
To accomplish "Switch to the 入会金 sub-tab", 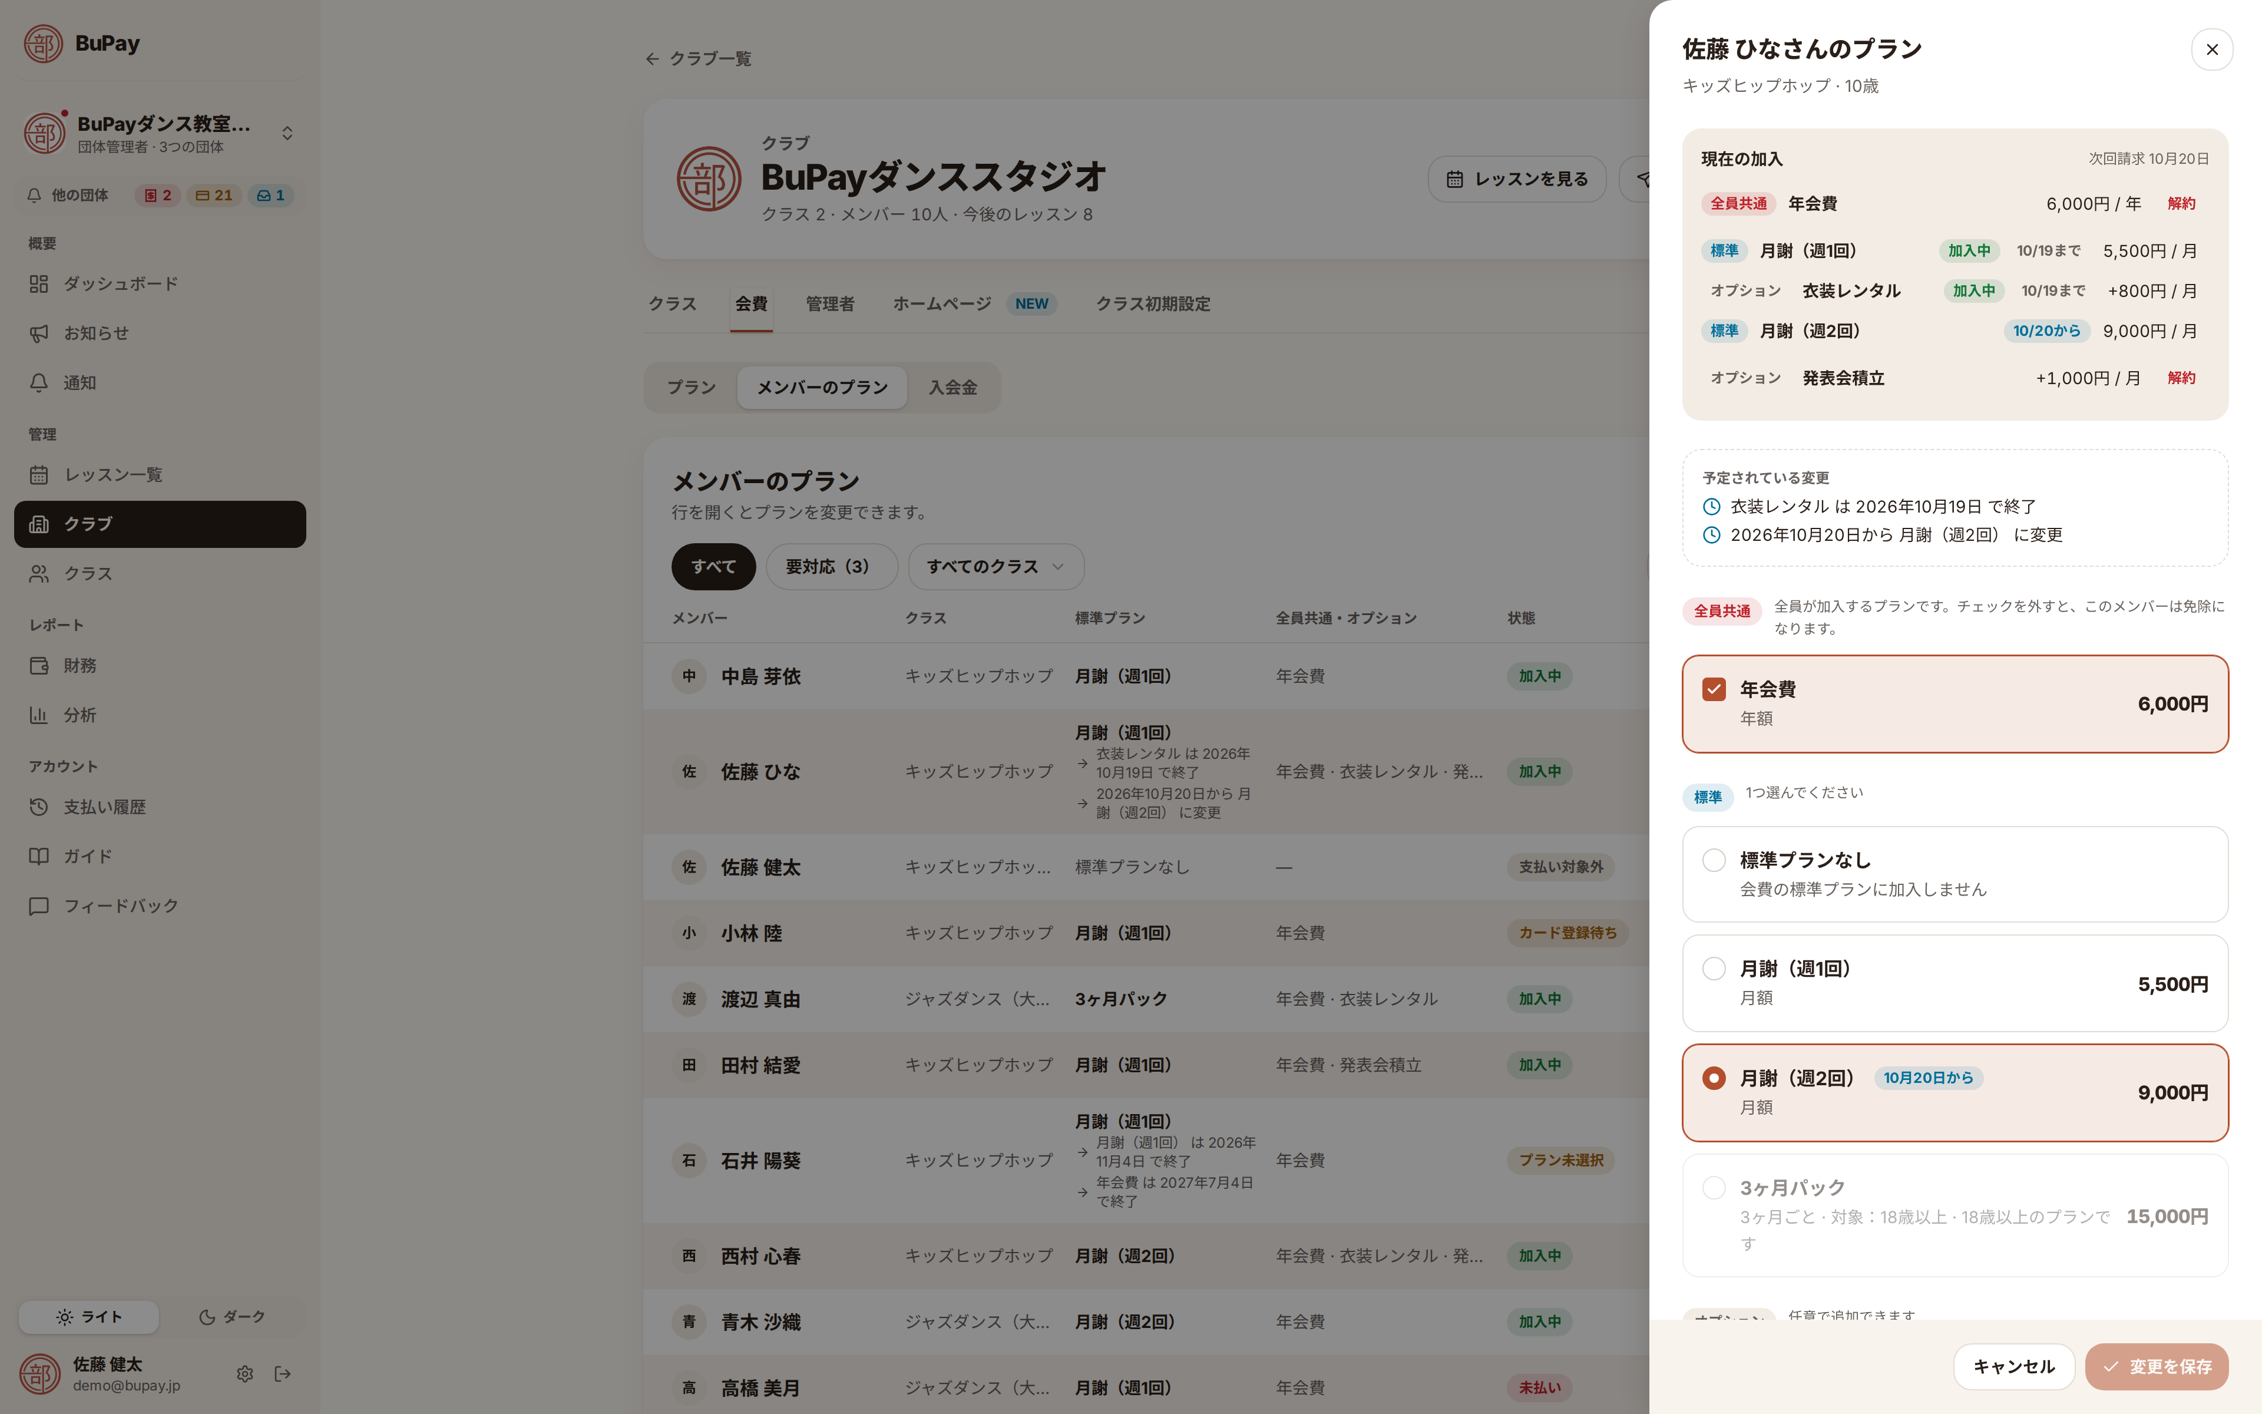I will pos(953,387).
